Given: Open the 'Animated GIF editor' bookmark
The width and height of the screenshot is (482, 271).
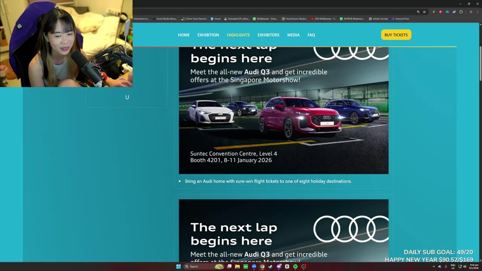Looking at the screenshot, I should coord(237,18).
